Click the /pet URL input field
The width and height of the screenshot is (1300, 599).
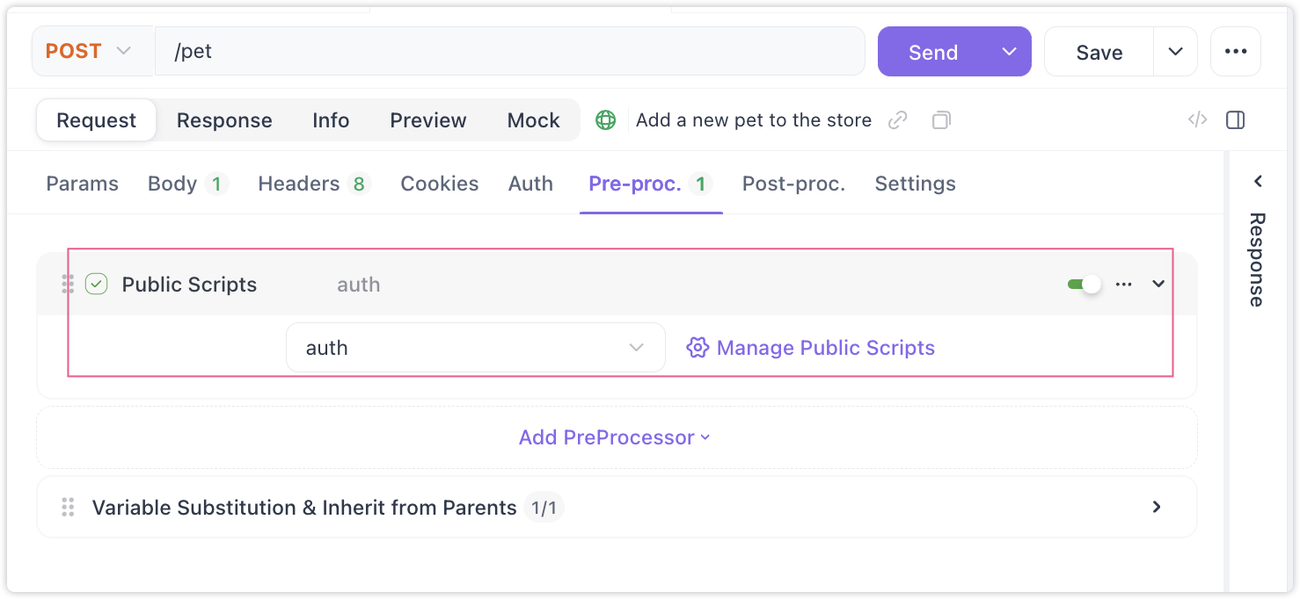(509, 52)
